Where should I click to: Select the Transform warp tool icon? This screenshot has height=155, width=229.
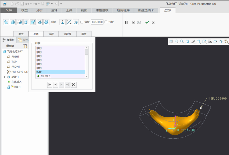(x=6, y=22)
